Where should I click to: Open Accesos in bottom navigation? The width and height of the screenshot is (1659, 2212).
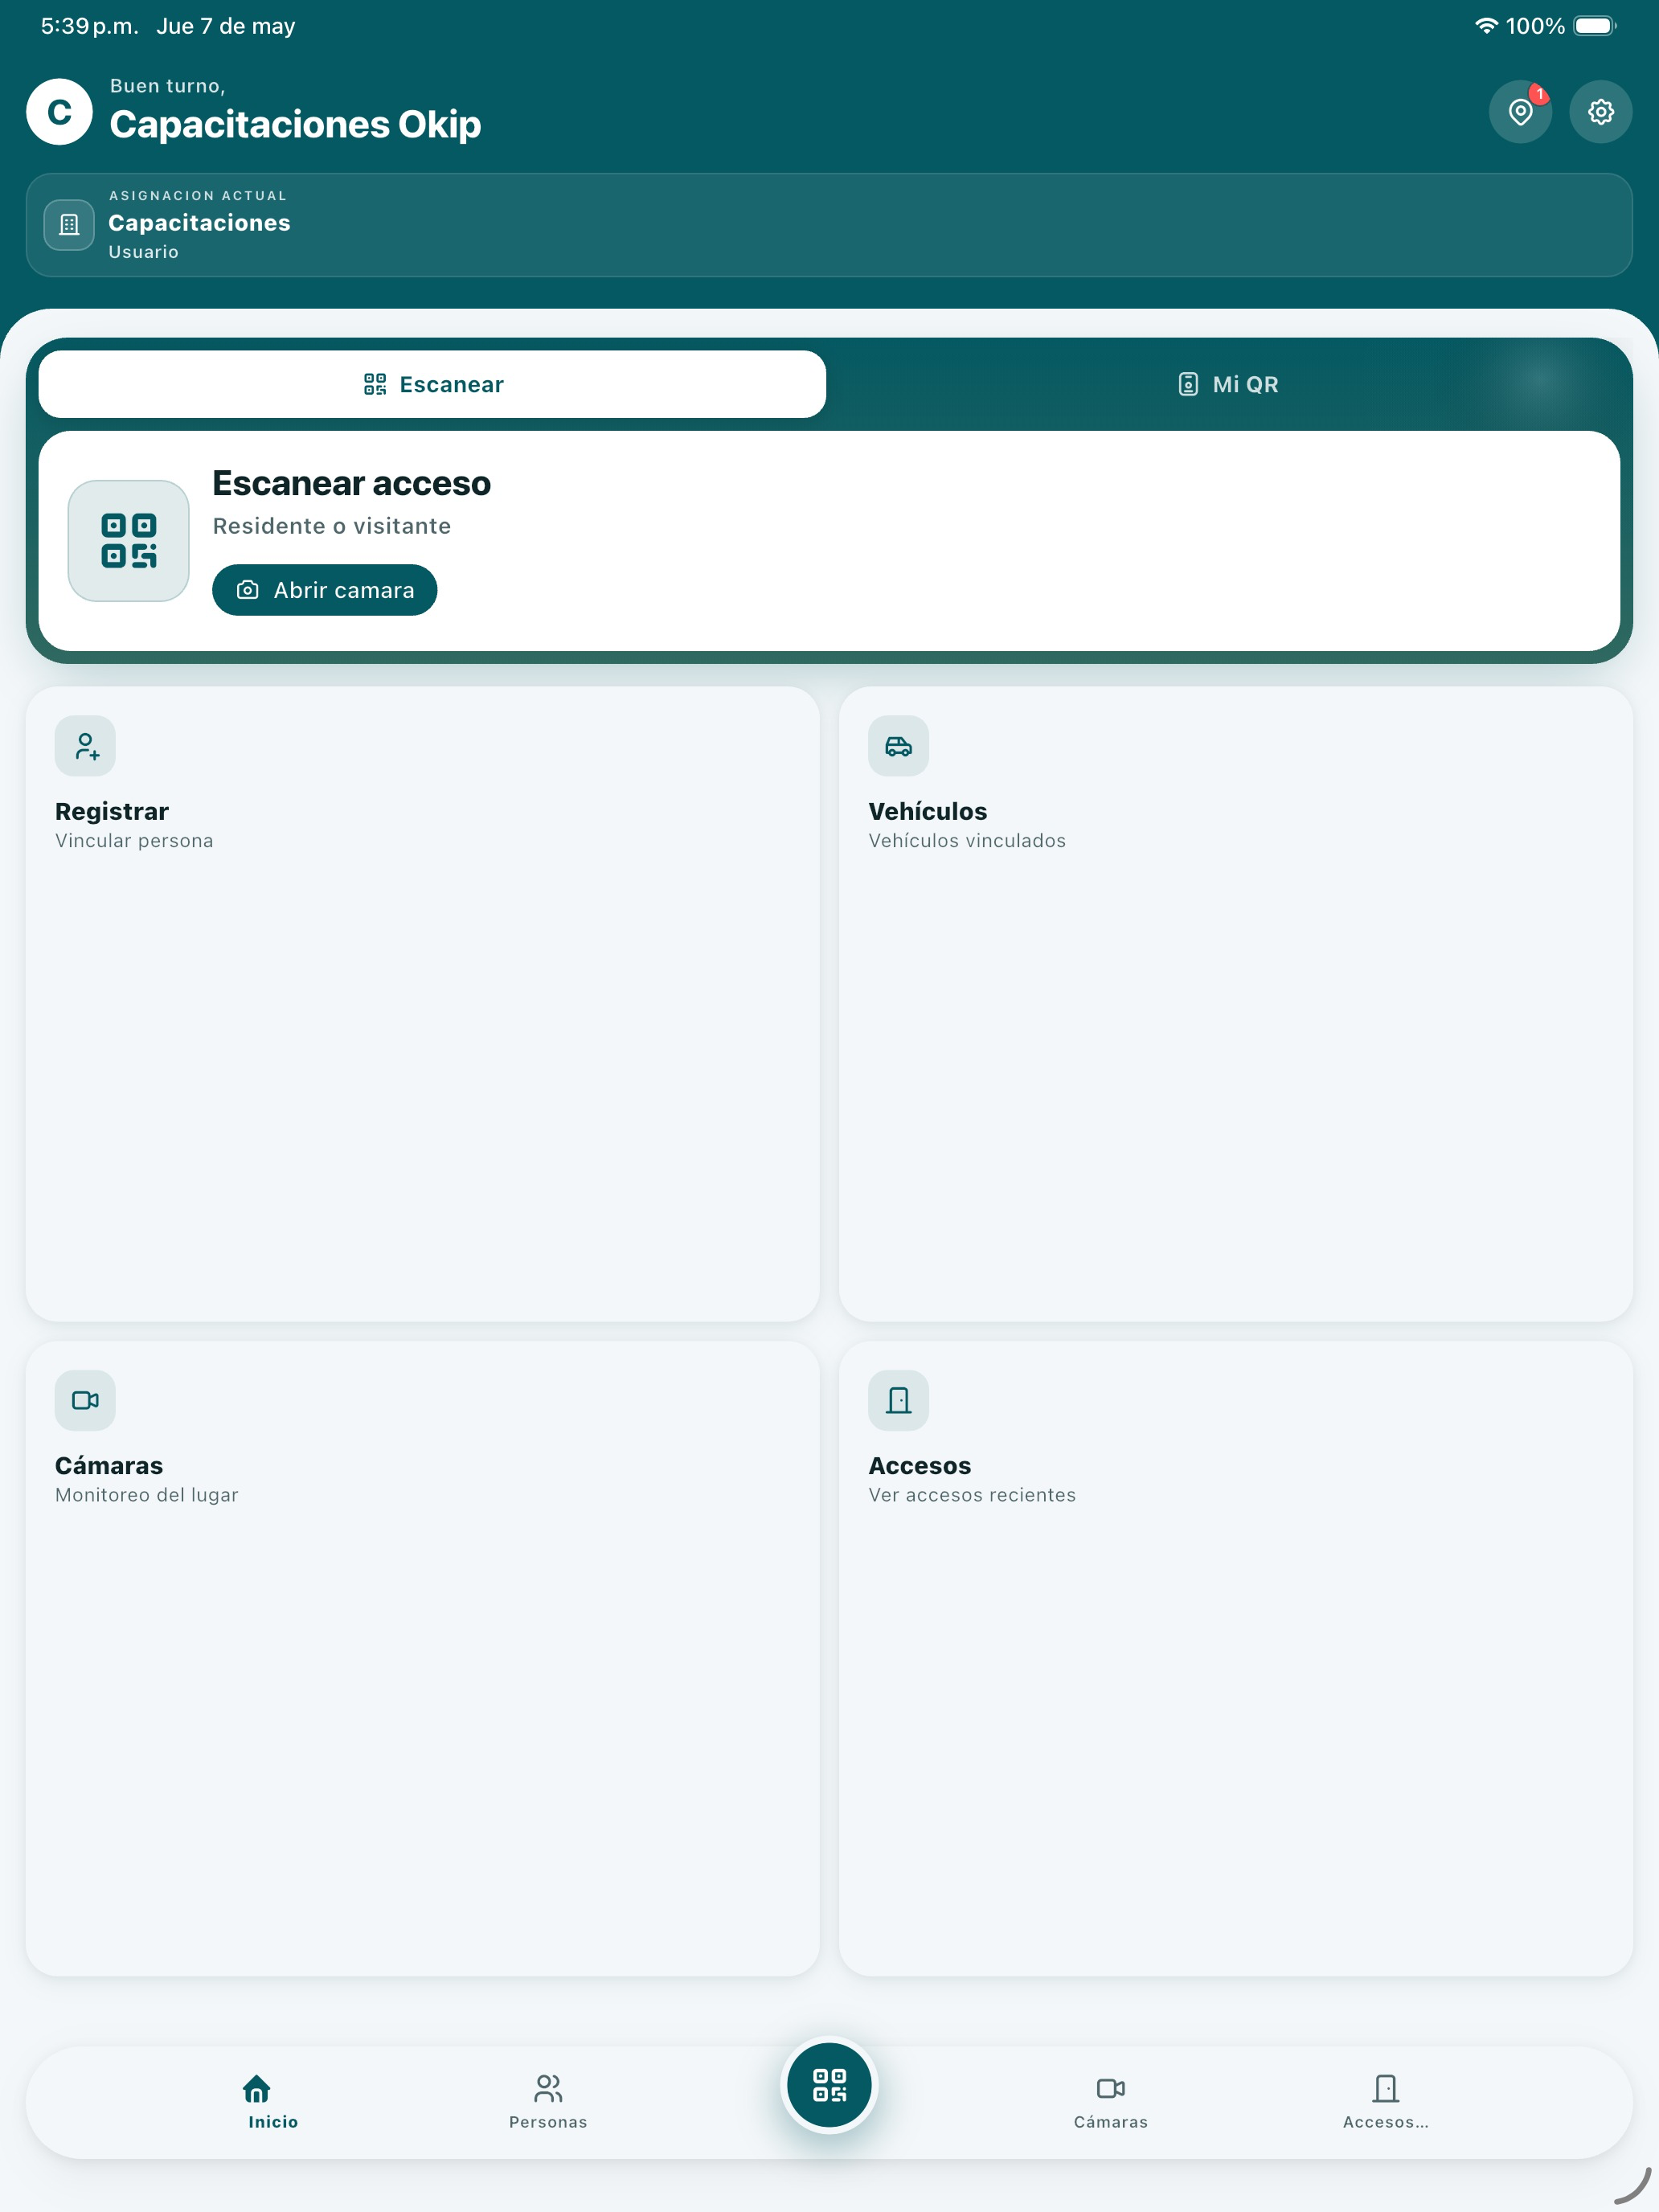pyautogui.click(x=1385, y=2101)
